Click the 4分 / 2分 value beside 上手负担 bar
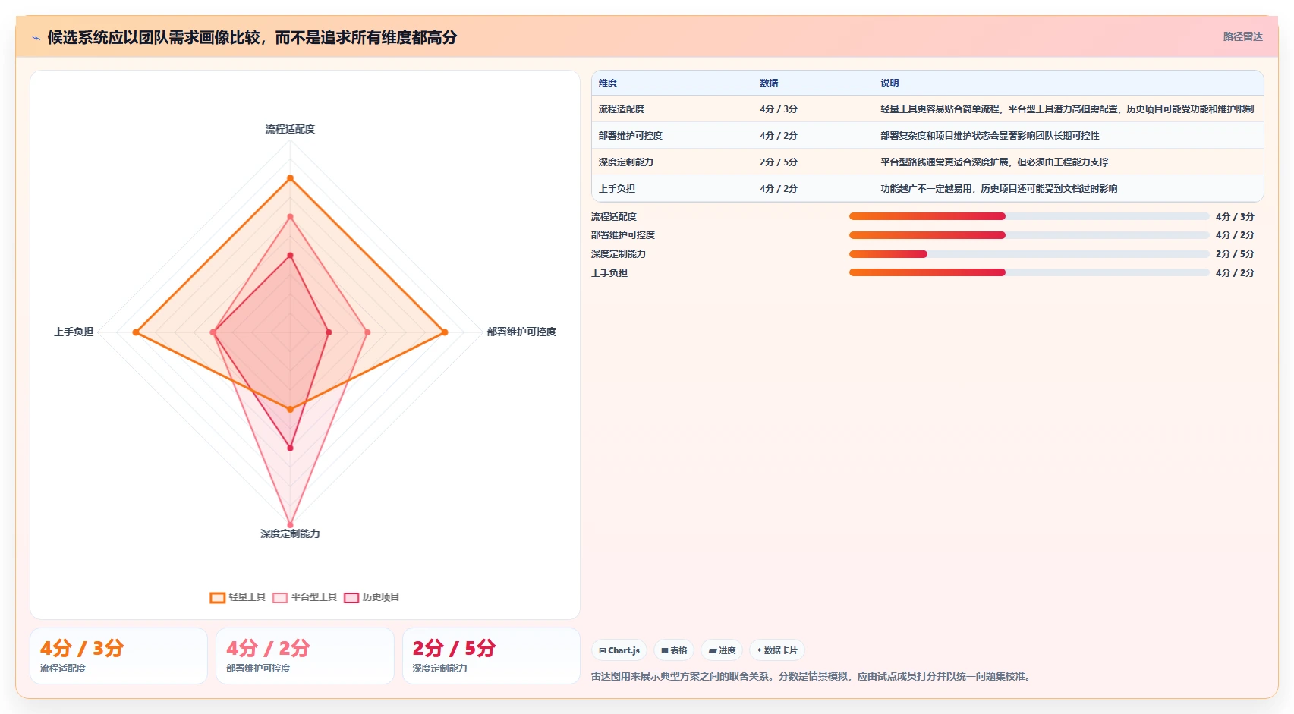Image resolution: width=1294 pixels, height=714 pixels. 1235,273
